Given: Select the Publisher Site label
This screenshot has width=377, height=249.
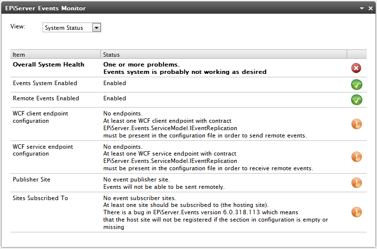Looking at the screenshot, I should point(31,180).
